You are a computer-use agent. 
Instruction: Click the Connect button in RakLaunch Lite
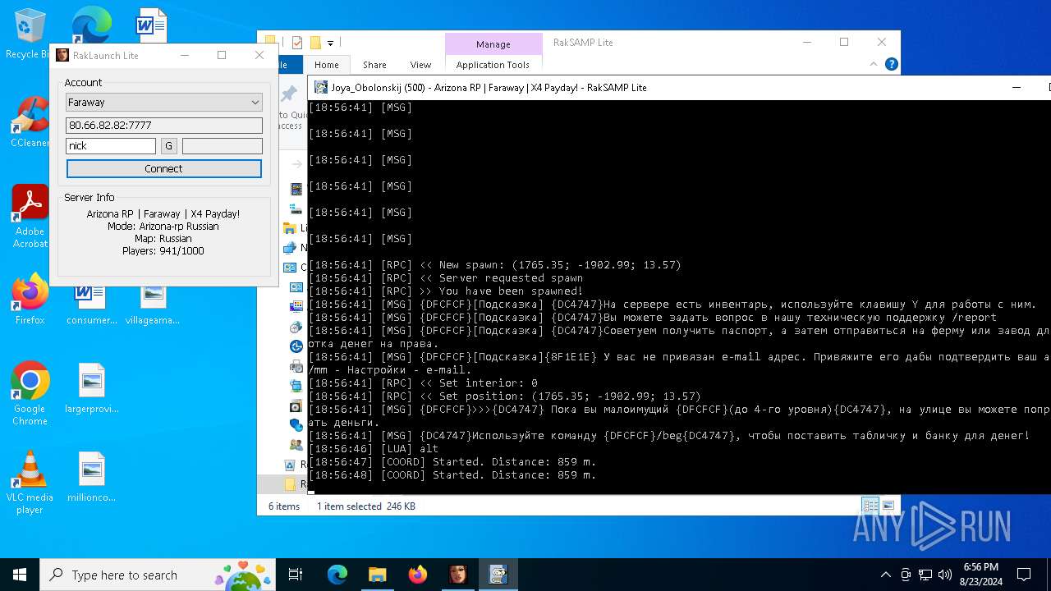163,168
